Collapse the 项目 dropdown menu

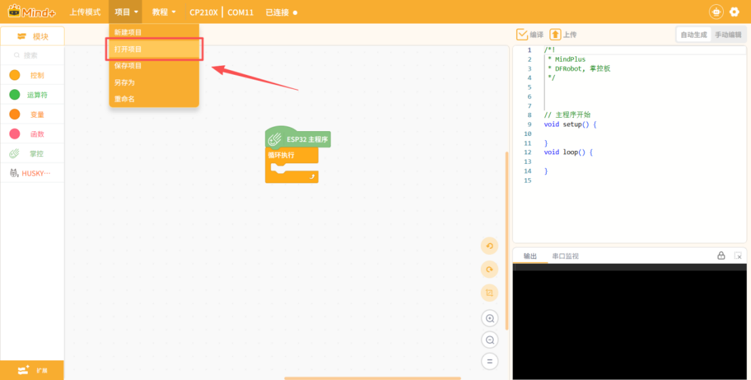[x=126, y=12]
